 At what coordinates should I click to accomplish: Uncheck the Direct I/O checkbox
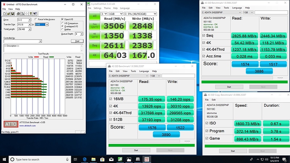click(x=63, y=19)
